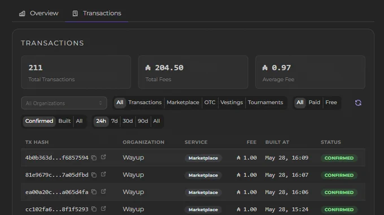Select All next to the Built filter
This screenshot has height=215, width=384.
79,121
